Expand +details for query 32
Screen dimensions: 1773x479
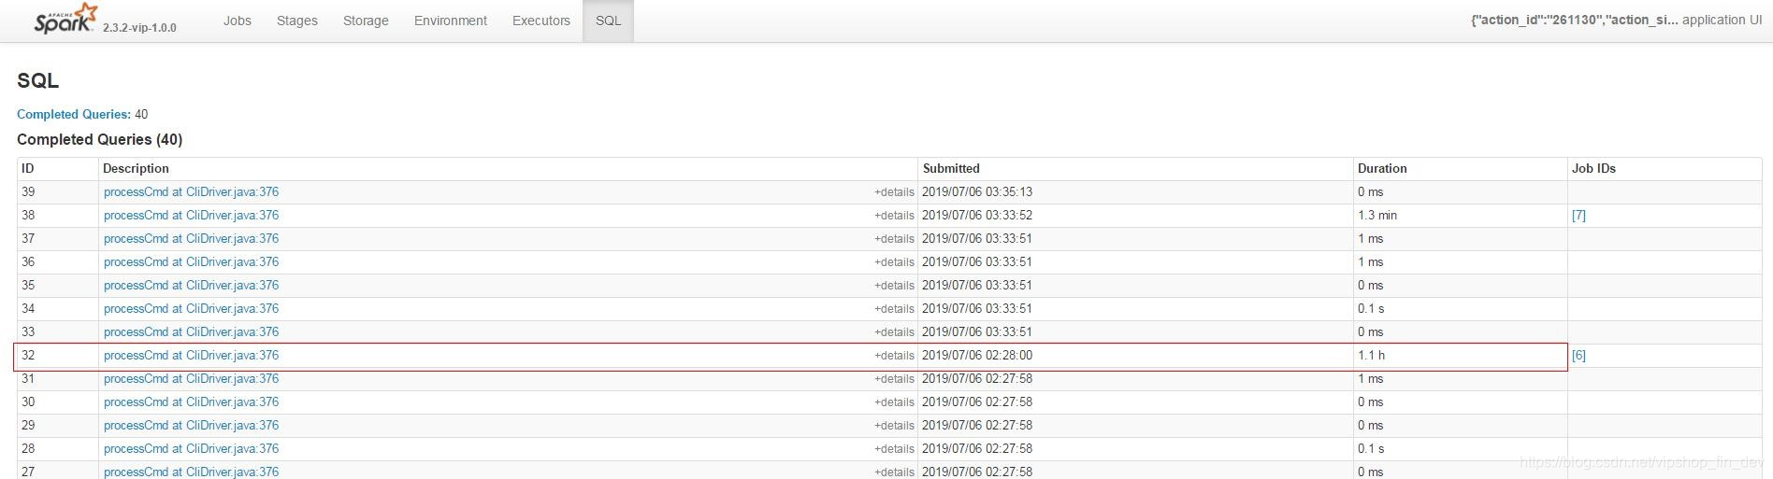pos(894,356)
